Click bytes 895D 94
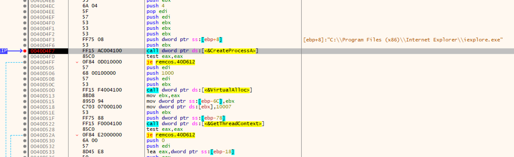 click(x=93, y=101)
